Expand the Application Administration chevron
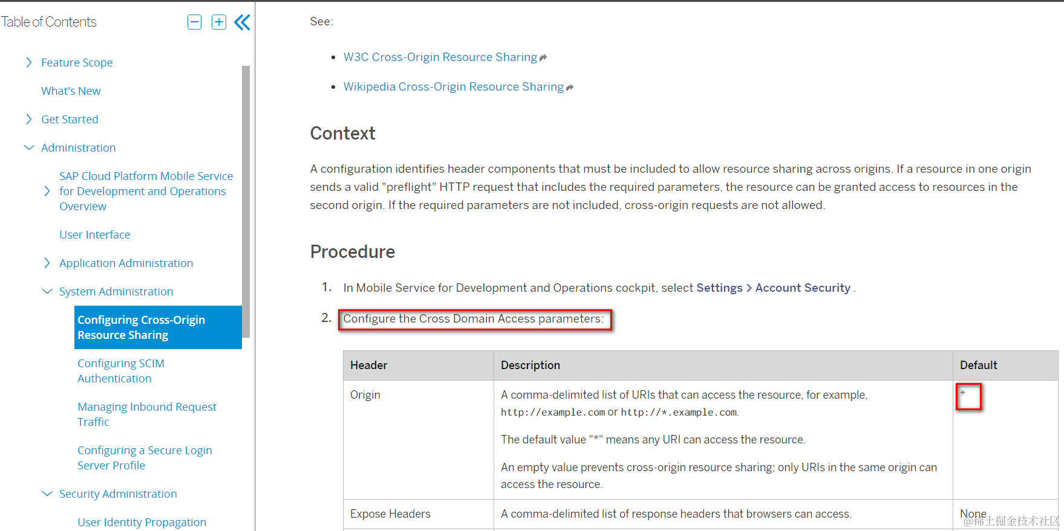Screen dimensions: 1064x531 click(x=47, y=263)
